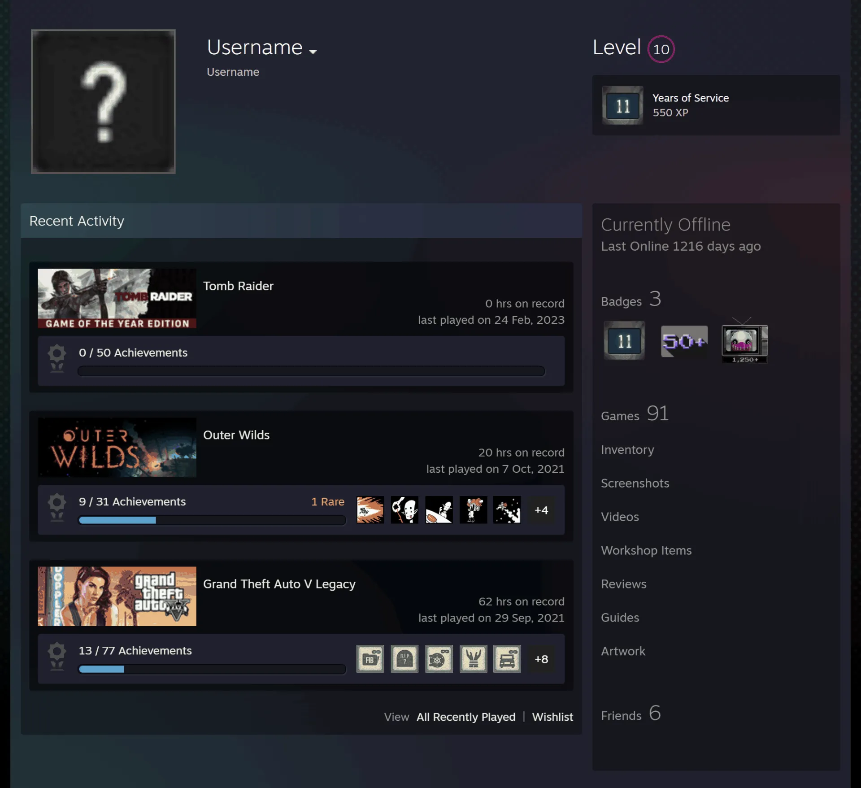
Task: Click the FIB achievement icon for GTA V
Action: tap(370, 658)
